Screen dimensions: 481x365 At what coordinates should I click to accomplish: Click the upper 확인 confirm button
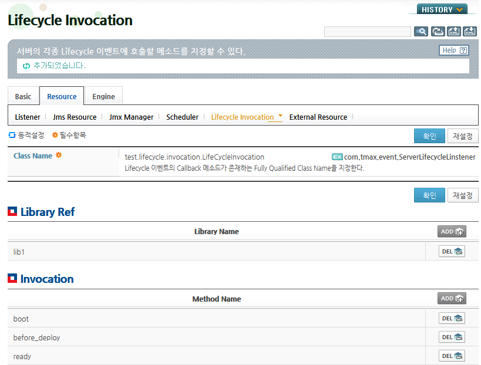click(429, 136)
